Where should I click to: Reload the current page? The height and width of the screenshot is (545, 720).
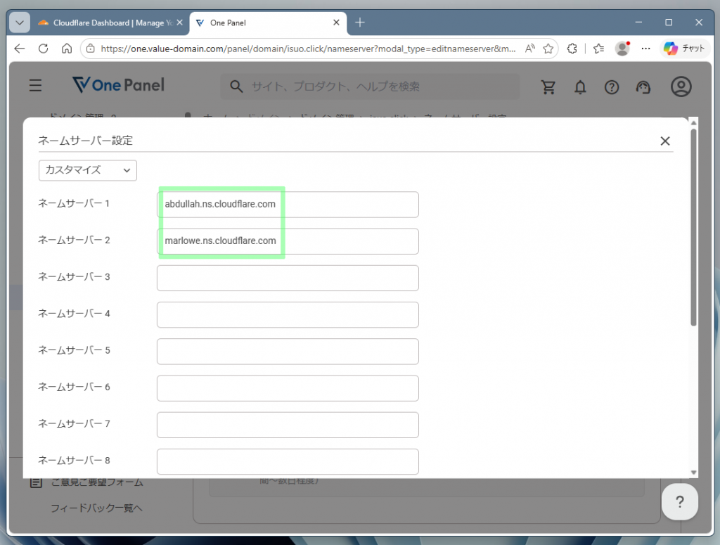point(44,49)
